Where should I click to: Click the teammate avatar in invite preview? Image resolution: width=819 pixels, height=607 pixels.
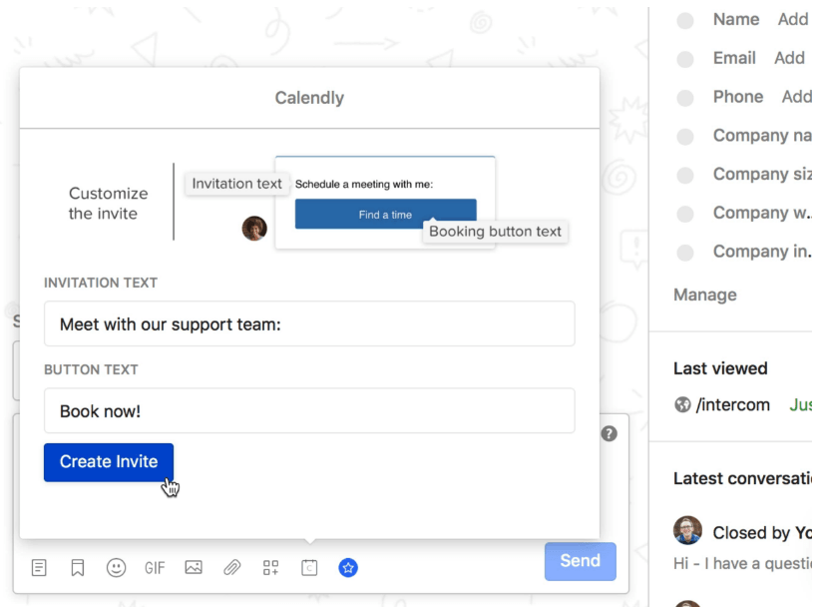[254, 228]
